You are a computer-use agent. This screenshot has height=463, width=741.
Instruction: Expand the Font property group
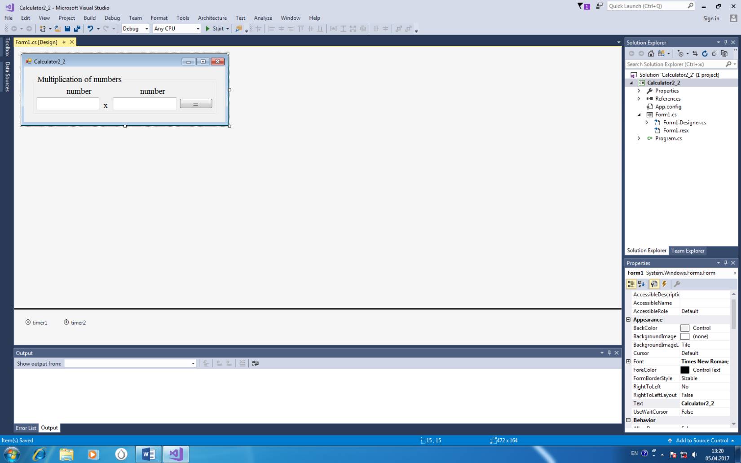tap(629, 362)
